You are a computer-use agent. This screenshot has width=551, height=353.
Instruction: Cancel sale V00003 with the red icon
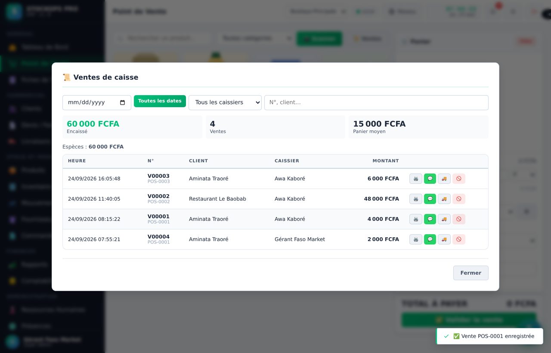(x=459, y=179)
